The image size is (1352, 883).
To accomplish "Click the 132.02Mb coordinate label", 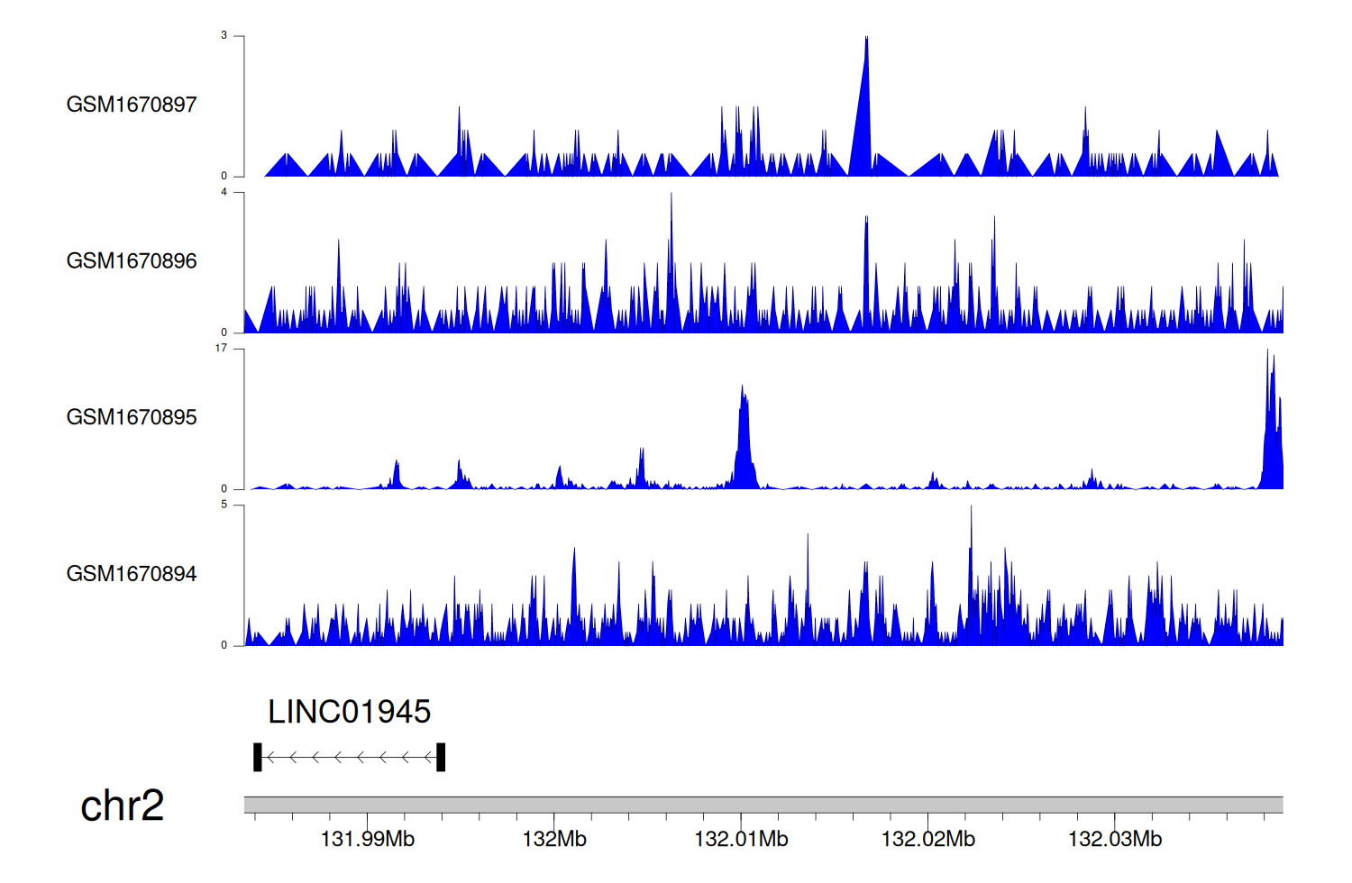I will pos(927,840).
